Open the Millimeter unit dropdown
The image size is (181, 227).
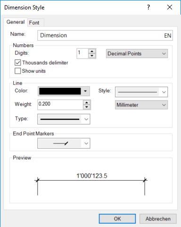(141, 105)
